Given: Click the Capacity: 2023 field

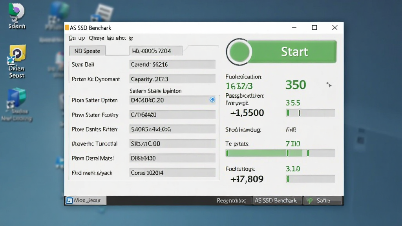Looking at the screenshot, I should click(172, 79).
